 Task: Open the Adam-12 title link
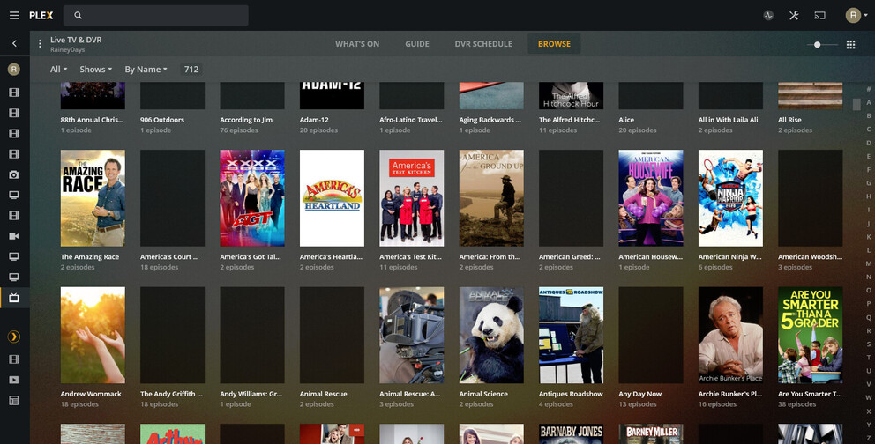tap(314, 120)
